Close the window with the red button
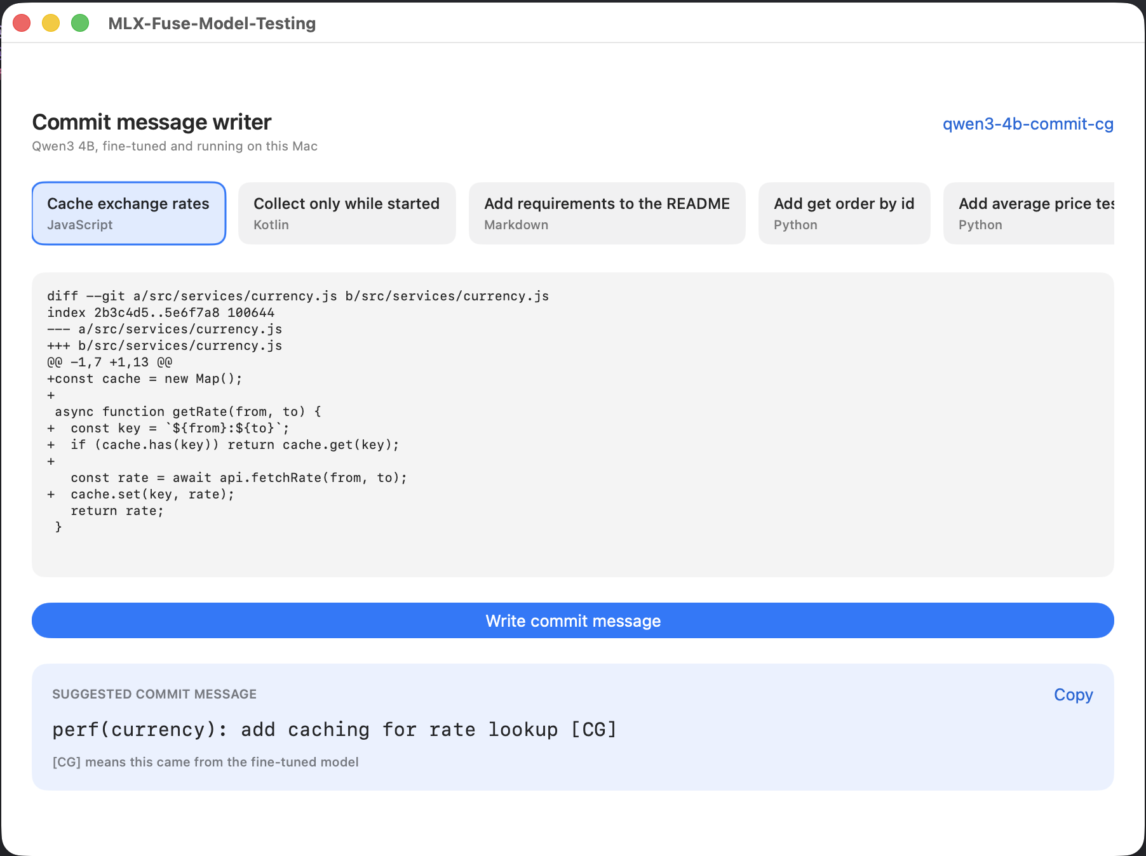1146x856 pixels. tap(22, 23)
